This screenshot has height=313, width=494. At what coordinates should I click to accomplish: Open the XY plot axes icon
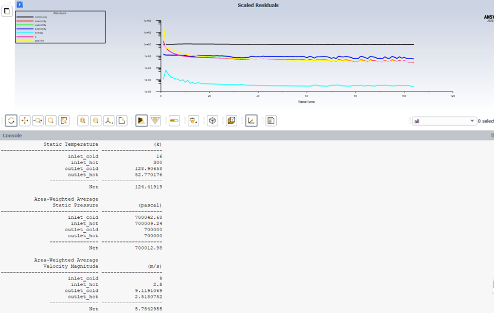click(251, 120)
